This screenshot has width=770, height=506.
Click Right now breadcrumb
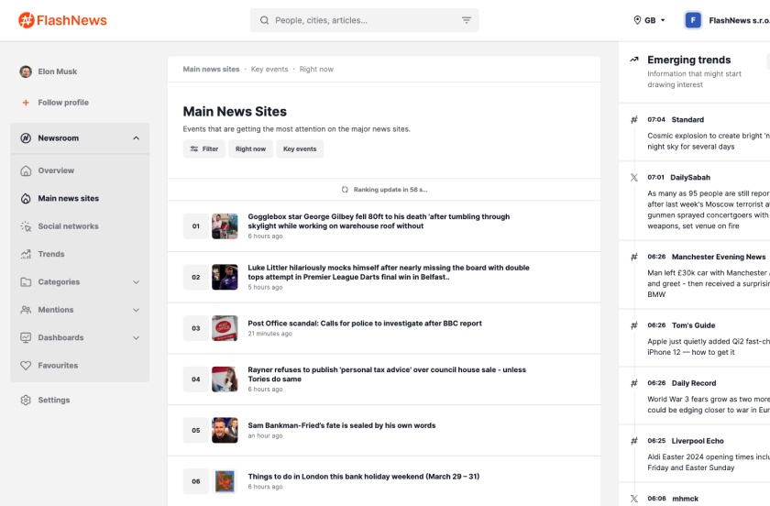click(316, 70)
